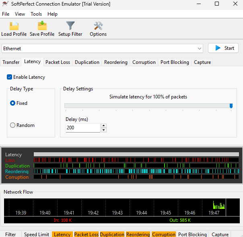Viewport: 243px width, 237px height.
Task: Click the Filter status bar item
Action: (10, 234)
